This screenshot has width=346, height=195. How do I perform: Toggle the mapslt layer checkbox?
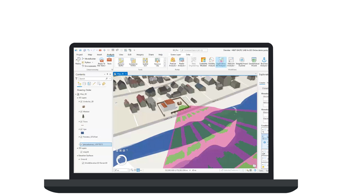pos(81,152)
